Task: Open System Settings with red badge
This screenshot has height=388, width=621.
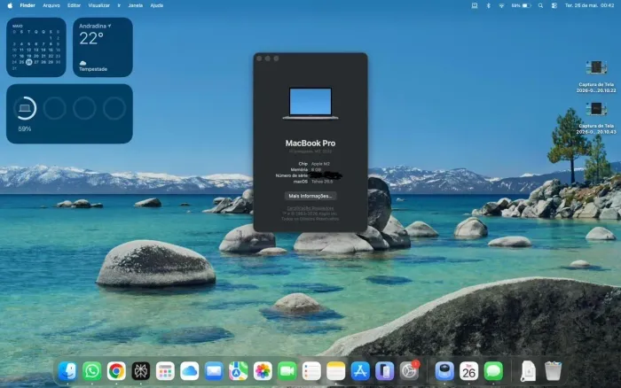Action: [409, 371]
